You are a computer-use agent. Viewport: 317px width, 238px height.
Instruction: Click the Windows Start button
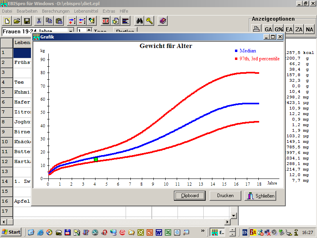pos(11,232)
